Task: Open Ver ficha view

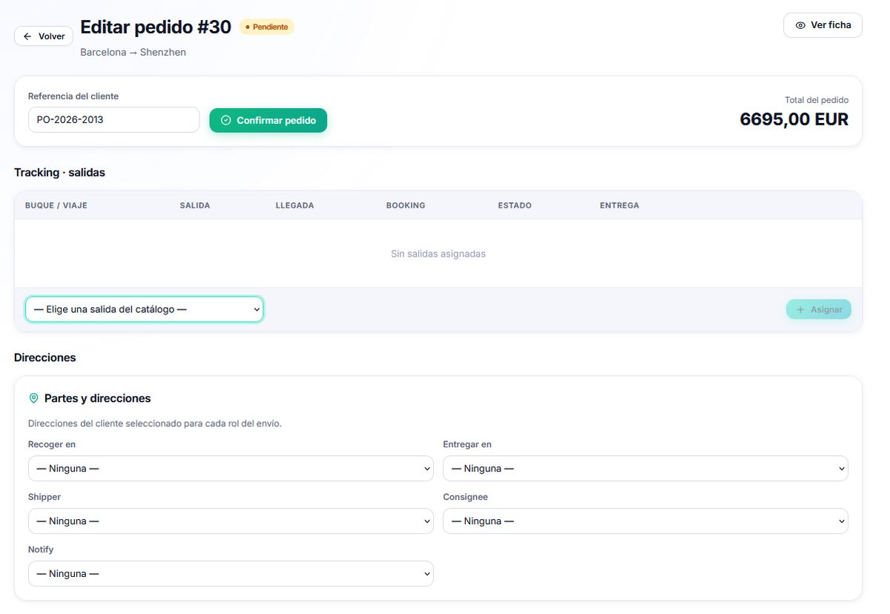Action: pos(823,25)
